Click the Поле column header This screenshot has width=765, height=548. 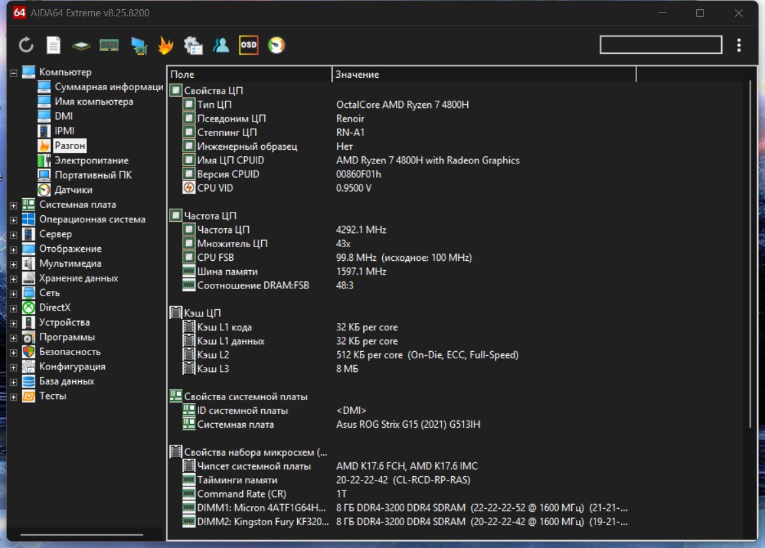(x=249, y=75)
